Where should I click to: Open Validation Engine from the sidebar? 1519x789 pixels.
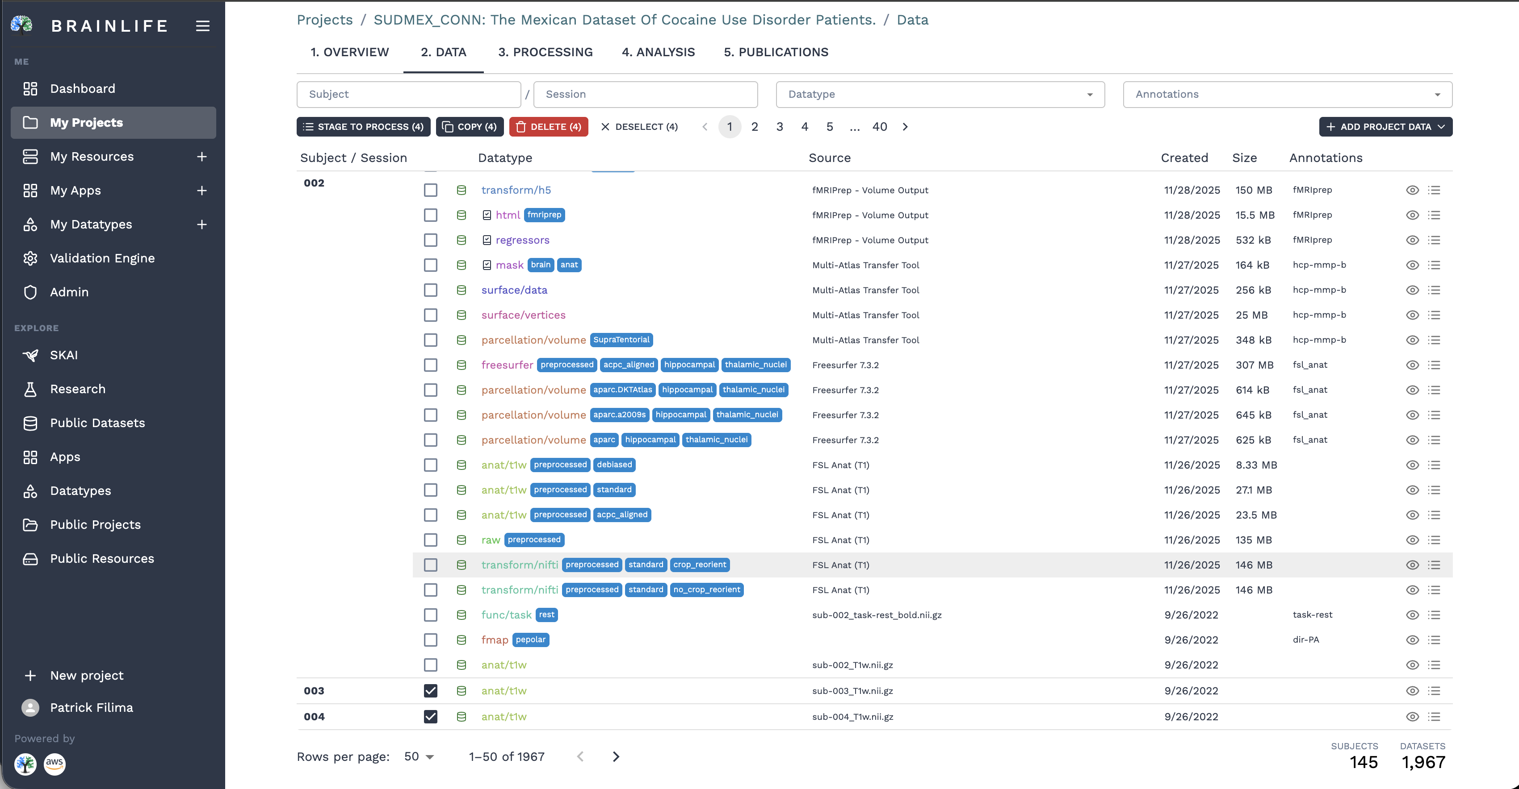tap(113, 258)
